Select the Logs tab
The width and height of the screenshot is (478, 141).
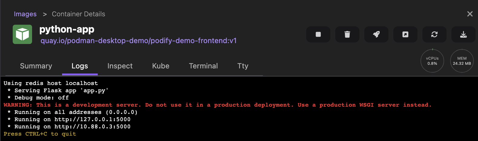coord(80,66)
